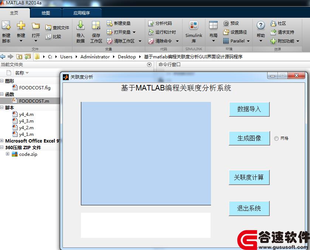This screenshot has width=310, height=250.
Task: Click the Desktop path segment
Action: 127,57
